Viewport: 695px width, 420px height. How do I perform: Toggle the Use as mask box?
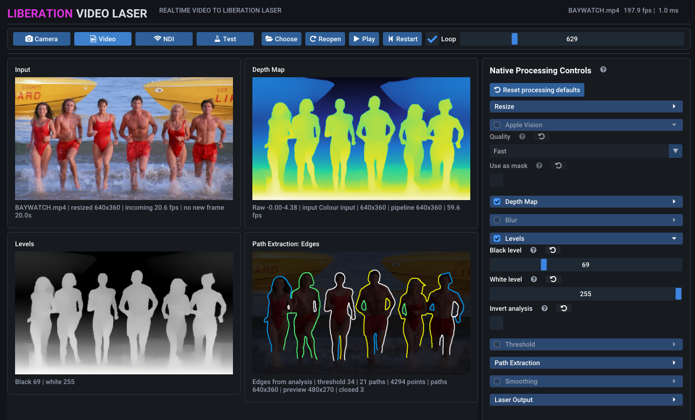(x=496, y=180)
